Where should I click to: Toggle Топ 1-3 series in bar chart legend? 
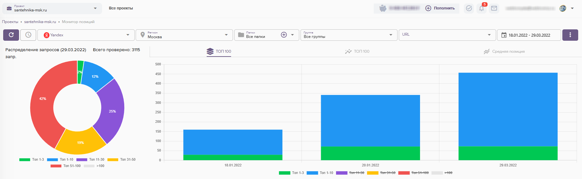coord(291,173)
